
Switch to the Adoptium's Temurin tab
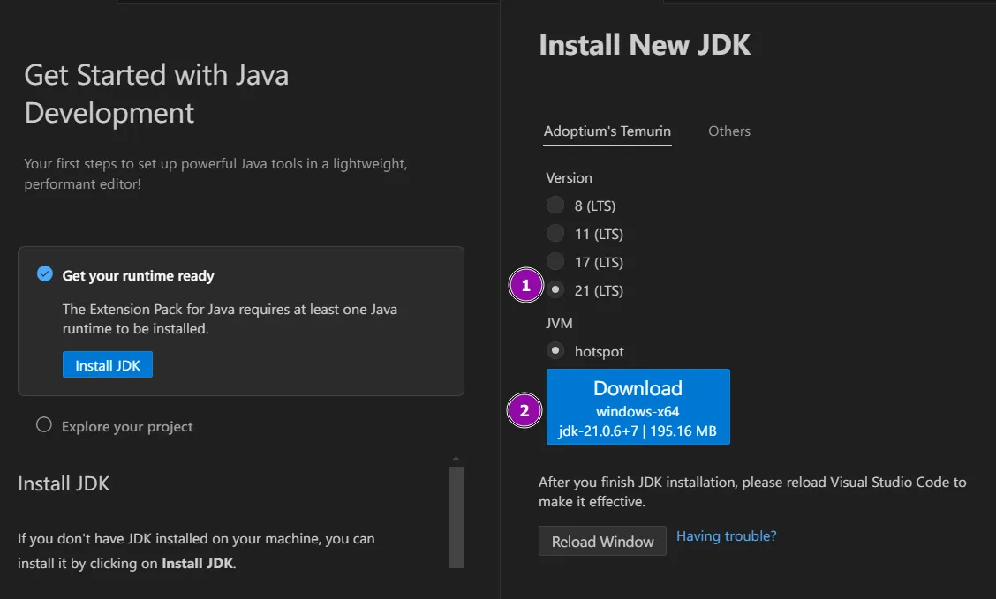point(607,131)
